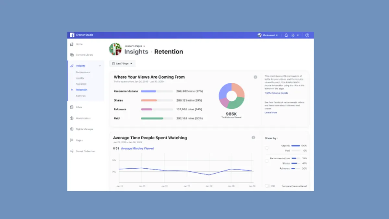Click the Shares progress bar in the Views card
This screenshot has height=219, width=389.
[x=157, y=101]
